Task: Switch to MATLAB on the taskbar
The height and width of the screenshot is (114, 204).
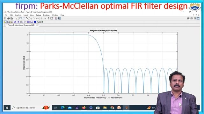Action: [x=126, y=108]
